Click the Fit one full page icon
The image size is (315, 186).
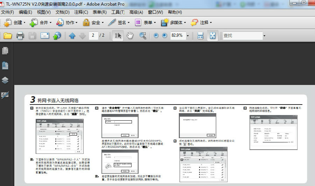(212, 36)
